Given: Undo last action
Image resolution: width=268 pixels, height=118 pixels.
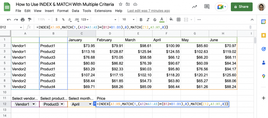Looking at the screenshot, I should pyautogui.click(x=9, y=20).
